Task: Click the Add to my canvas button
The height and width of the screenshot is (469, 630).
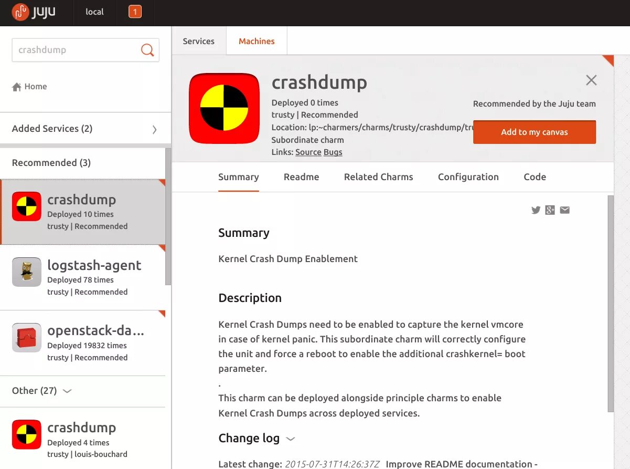Action: (x=534, y=132)
